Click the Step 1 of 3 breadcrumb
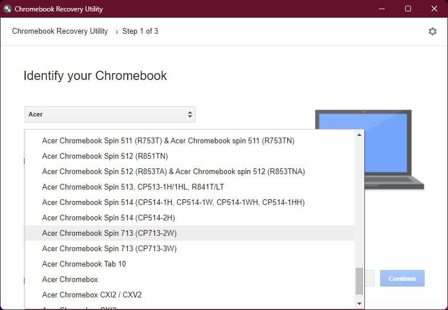 tap(140, 31)
